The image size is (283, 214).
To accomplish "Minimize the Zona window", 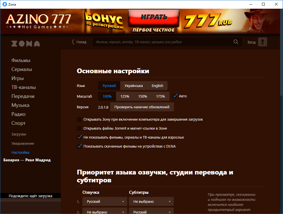I will 251,4.
